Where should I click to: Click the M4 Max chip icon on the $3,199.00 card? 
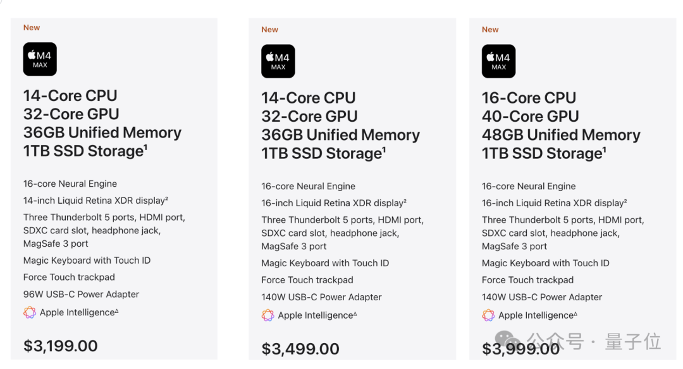[x=40, y=59]
